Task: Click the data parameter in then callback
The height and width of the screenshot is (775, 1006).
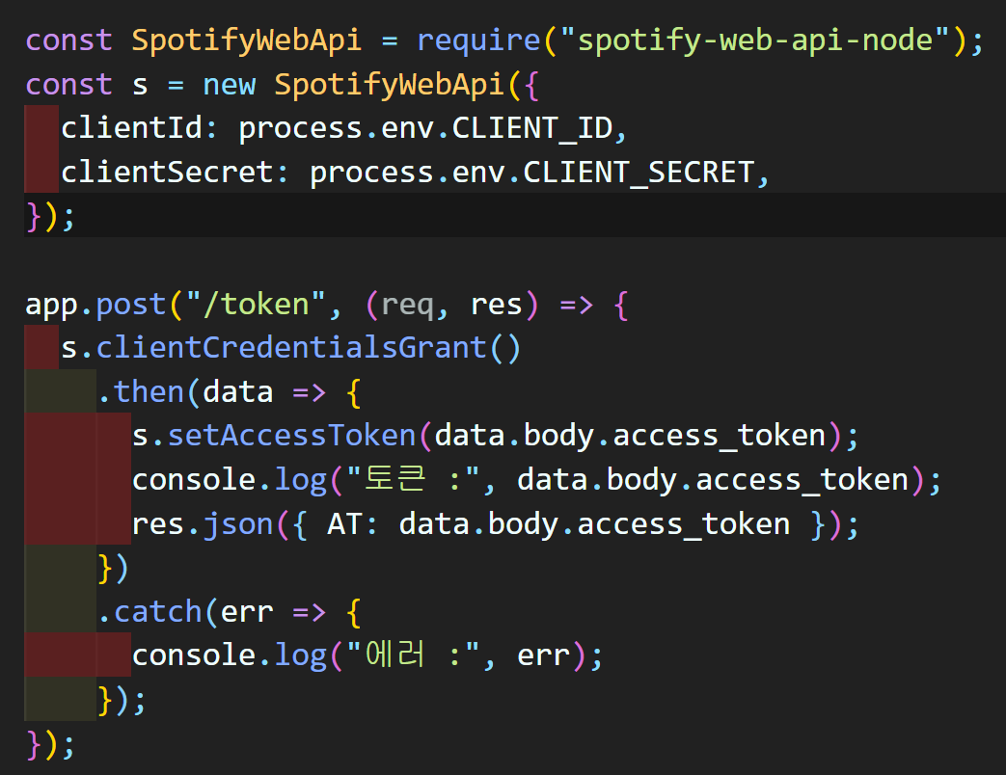Action: tap(238, 392)
